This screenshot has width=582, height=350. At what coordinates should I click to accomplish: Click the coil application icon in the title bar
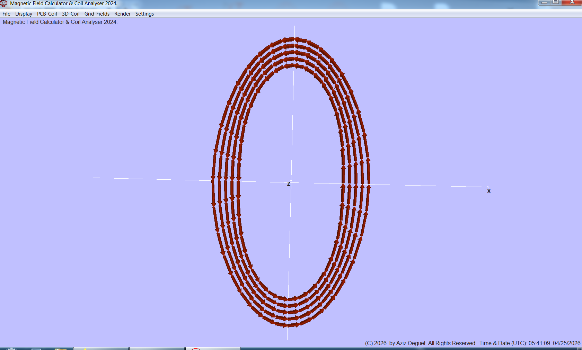[3, 4]
